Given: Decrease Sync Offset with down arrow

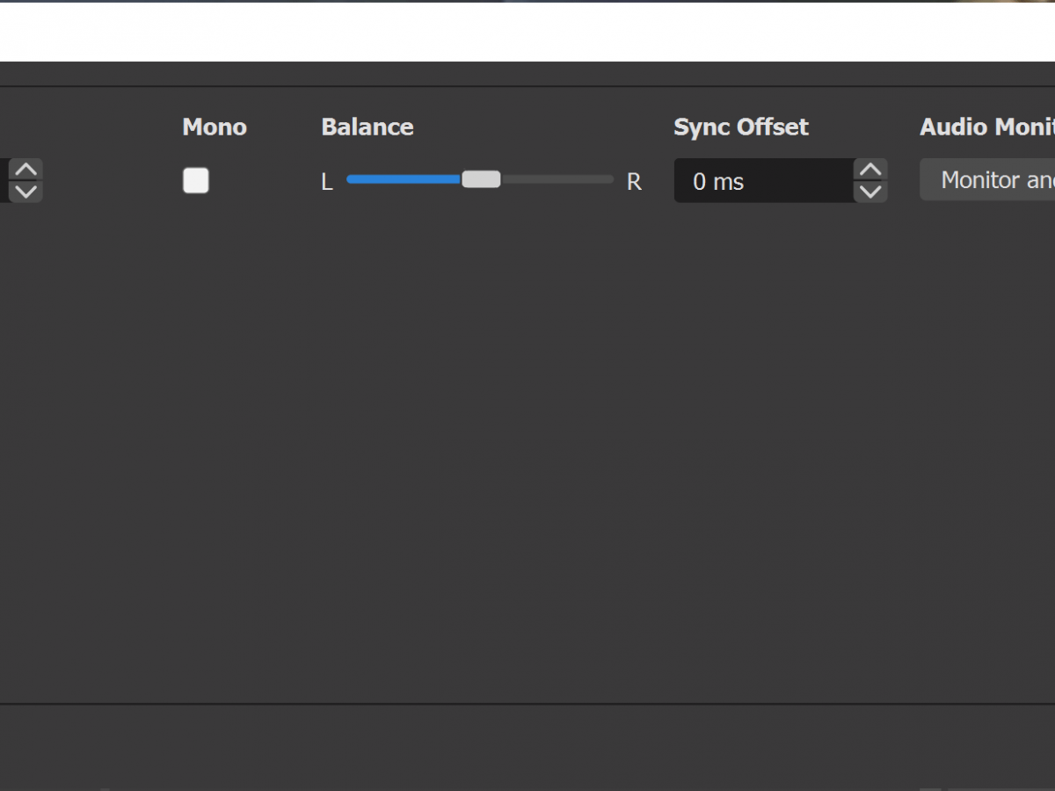Looking at the screenshot, I should (869, 192).
